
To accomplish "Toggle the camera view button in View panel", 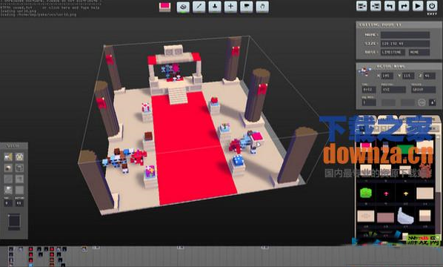I will coord(8,156).
